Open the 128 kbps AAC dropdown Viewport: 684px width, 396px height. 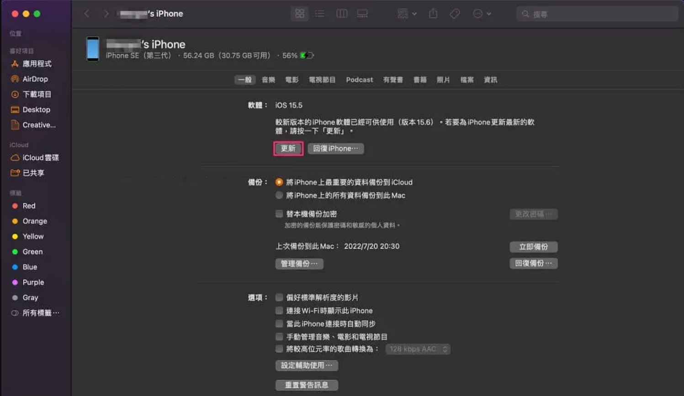[x=418, y=349]
